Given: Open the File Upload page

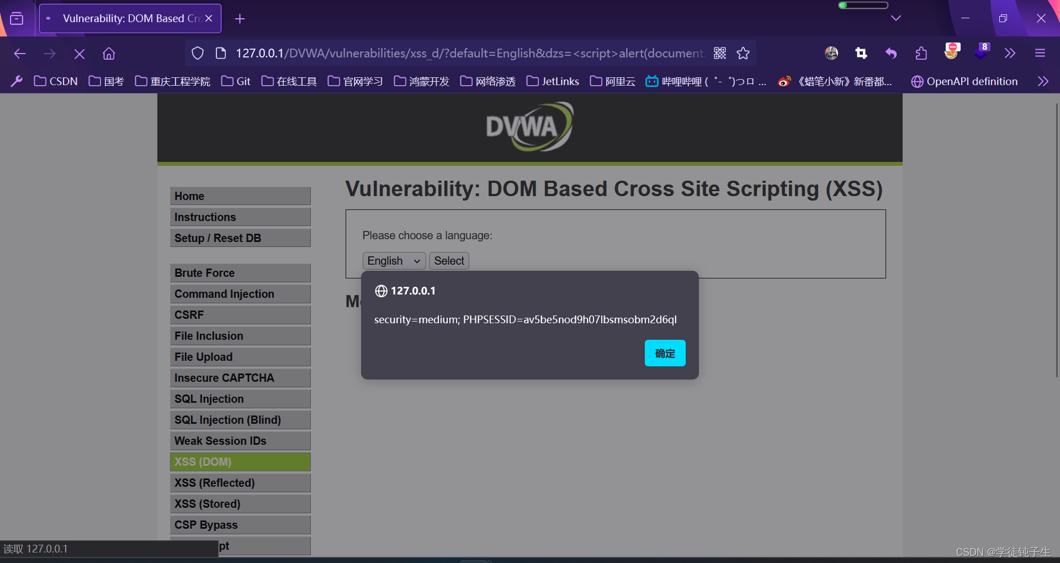Looking at the screenshot, I should [240, 357].
